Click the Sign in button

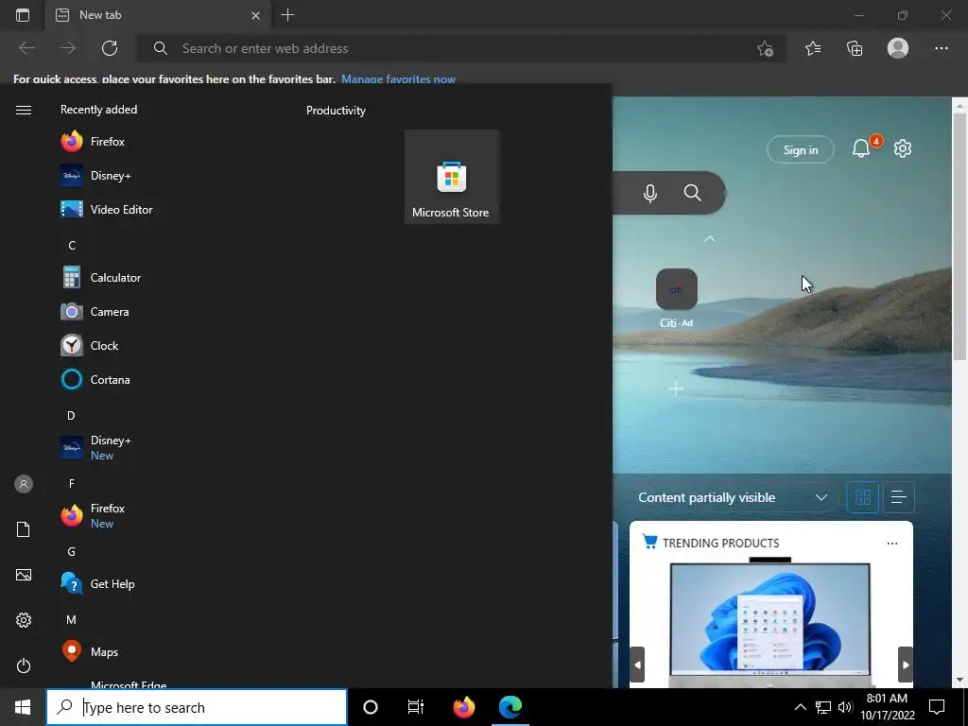[800, 149]
